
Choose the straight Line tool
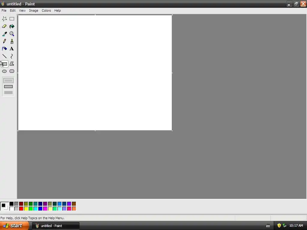(x=4, y=56)
